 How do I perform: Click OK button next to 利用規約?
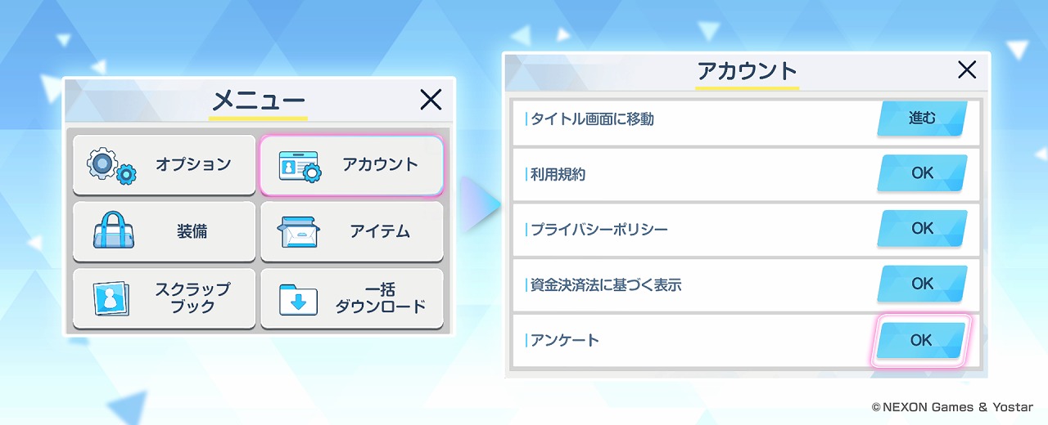(x=922, y=173)
